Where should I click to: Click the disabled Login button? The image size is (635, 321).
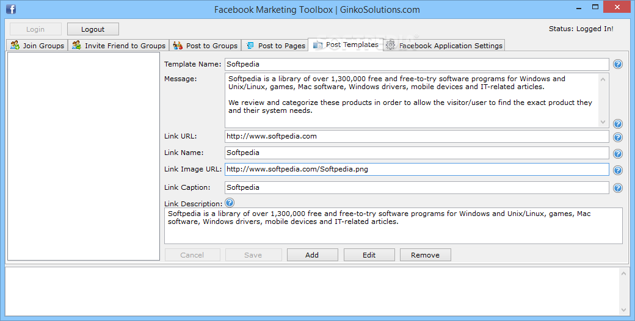[35, 29]
